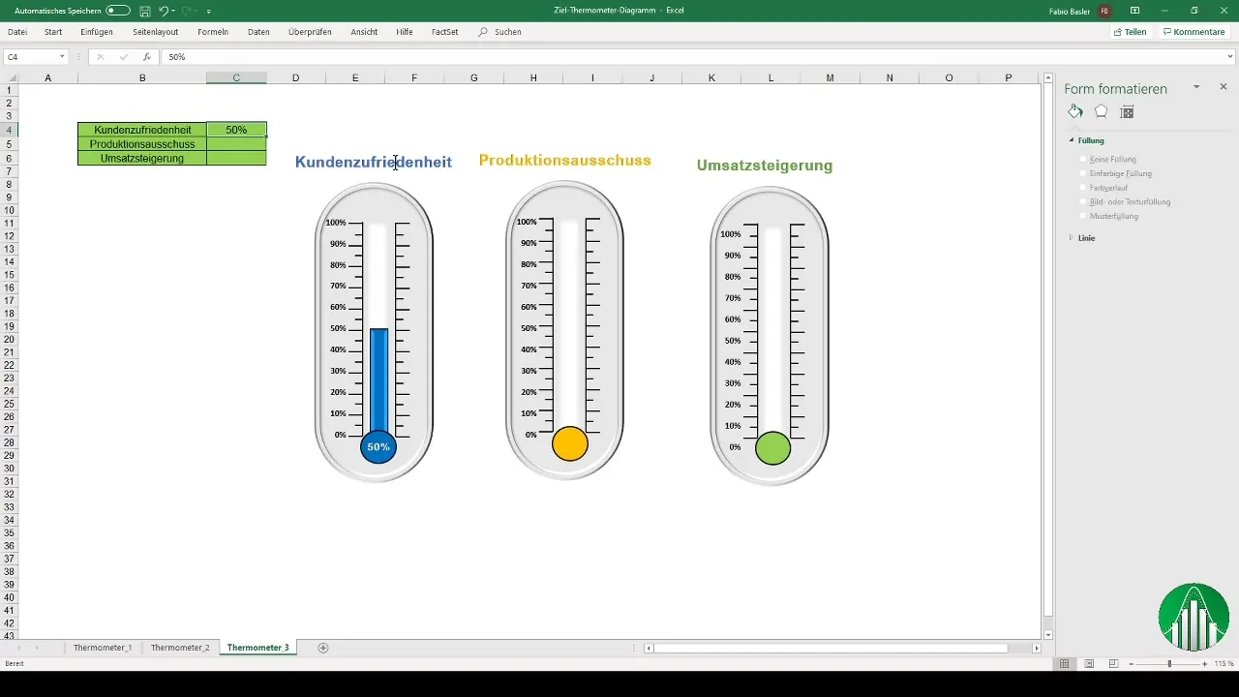The height and width of the screenshot is (697, 1239).
Task: Click zoom in plus button
Action: click(x=1204, y=663)
